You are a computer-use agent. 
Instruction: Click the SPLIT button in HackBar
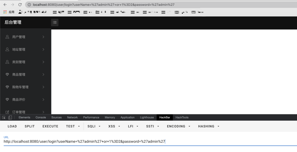click(30, 126)
